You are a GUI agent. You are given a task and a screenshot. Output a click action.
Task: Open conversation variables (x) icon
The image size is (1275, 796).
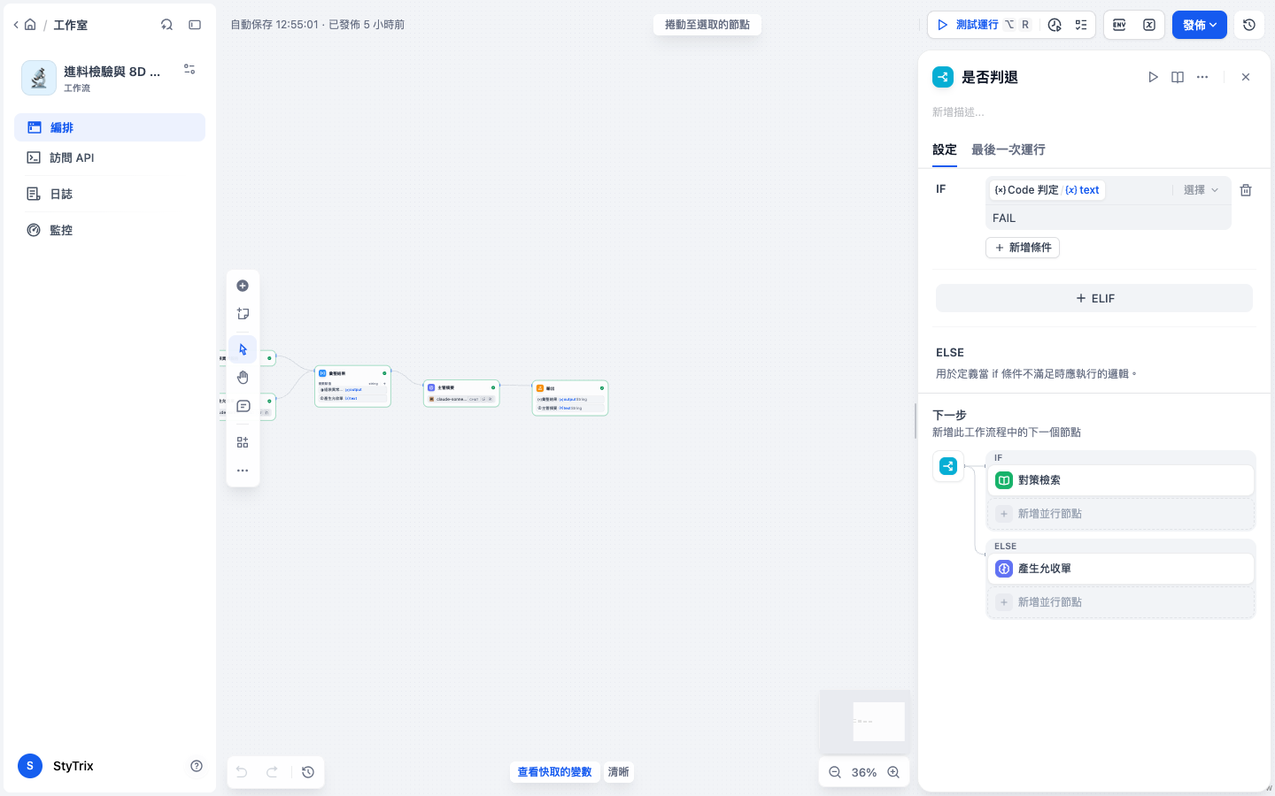pos(1149,25)
